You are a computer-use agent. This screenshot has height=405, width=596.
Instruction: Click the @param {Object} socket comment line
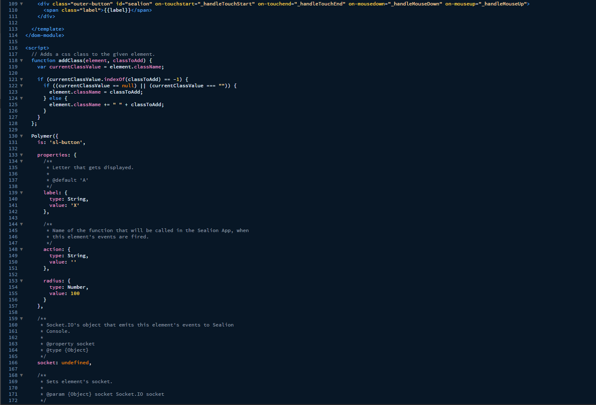[x=102, y=394]
